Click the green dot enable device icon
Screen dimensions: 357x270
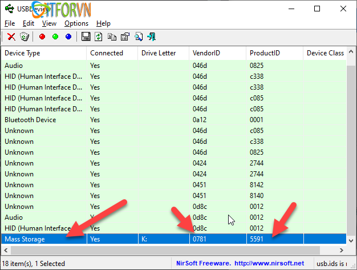[x=55, y=37]
